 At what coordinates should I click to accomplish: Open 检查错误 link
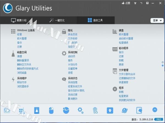pyautogui.click(x=123, y=43)
